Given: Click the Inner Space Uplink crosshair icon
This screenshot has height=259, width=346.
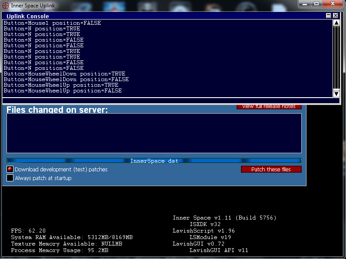Looking at the screenshot, I should click(x=5, y=6).
